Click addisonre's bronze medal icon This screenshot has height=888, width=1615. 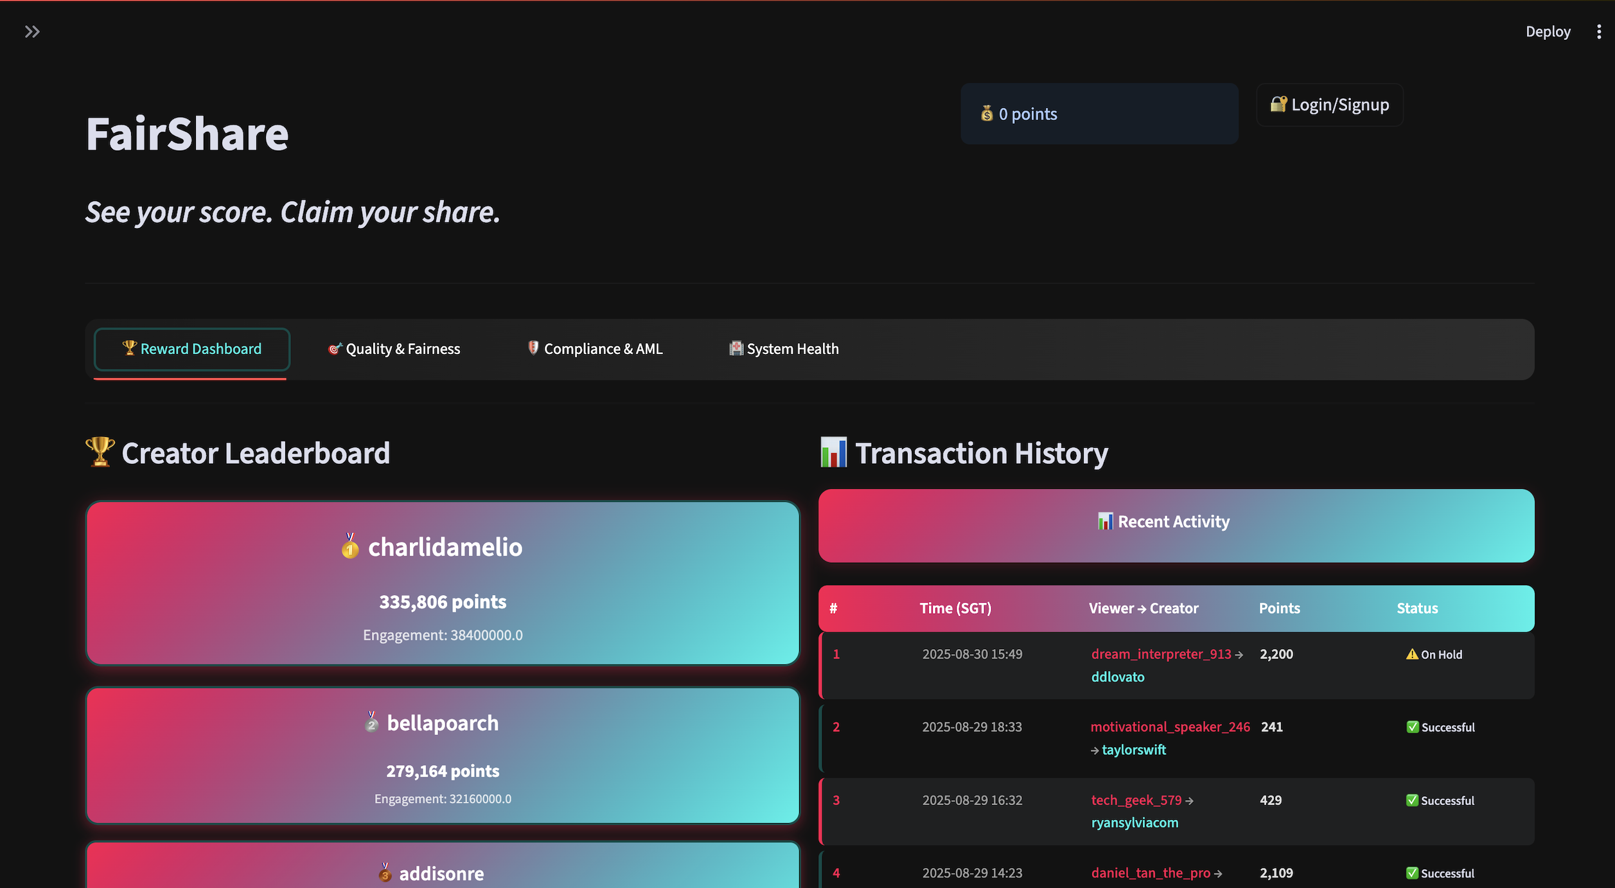point(385,873)
